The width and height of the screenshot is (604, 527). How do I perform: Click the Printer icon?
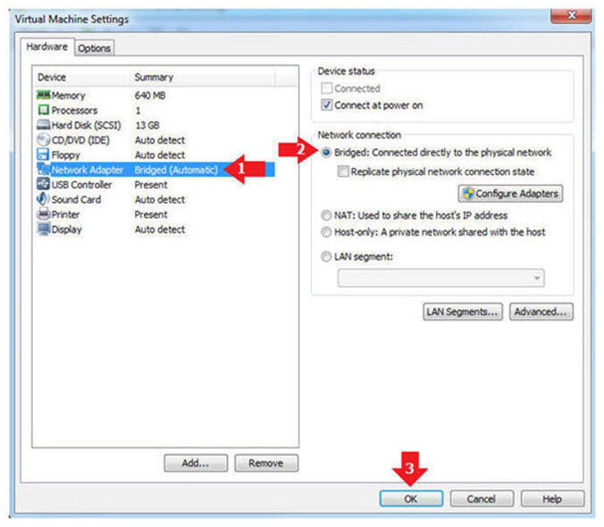coord(43,213)
